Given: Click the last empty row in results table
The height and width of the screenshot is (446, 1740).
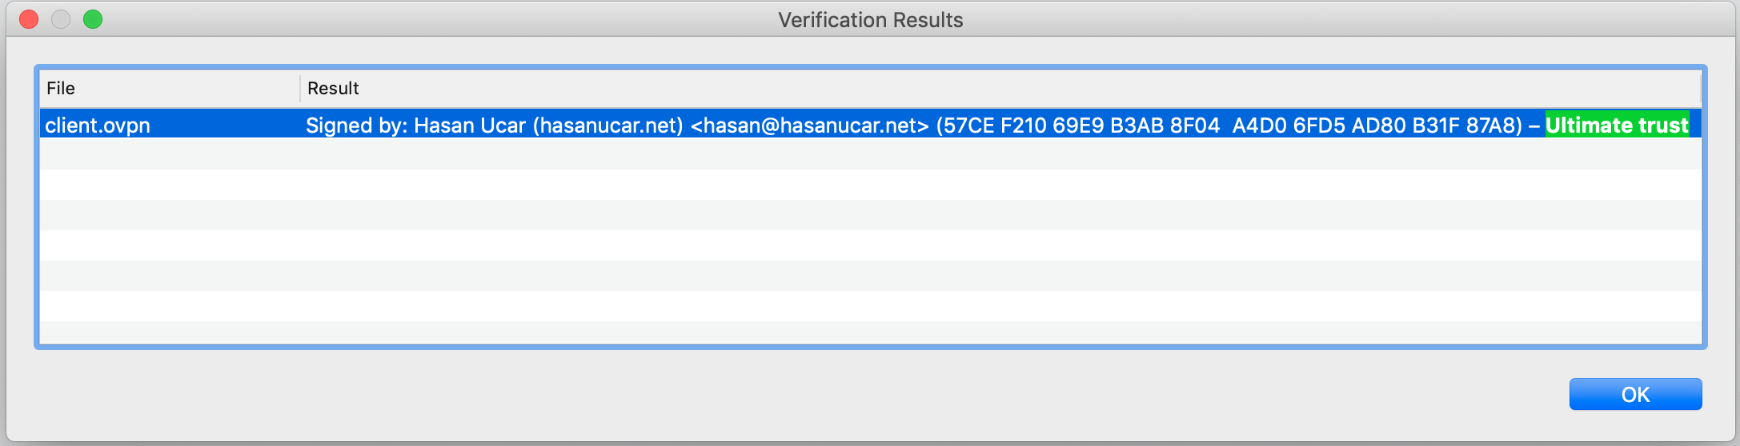Looking at the screenshot, I should (870, 332).
